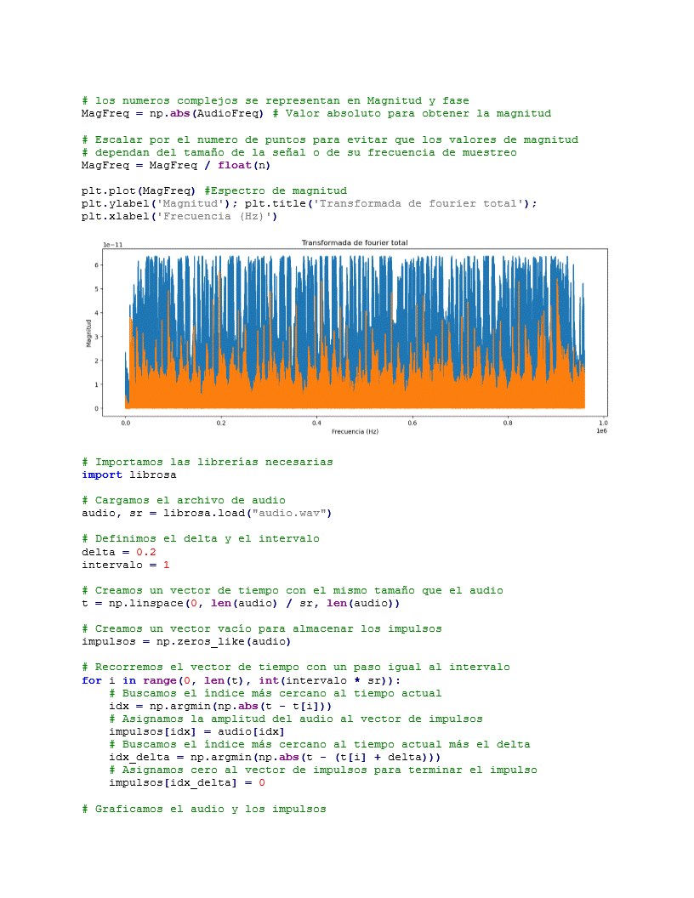The image size is (694, 898).
Task: Click the x-axis tick label 0.8
Action: pos(508,423)
